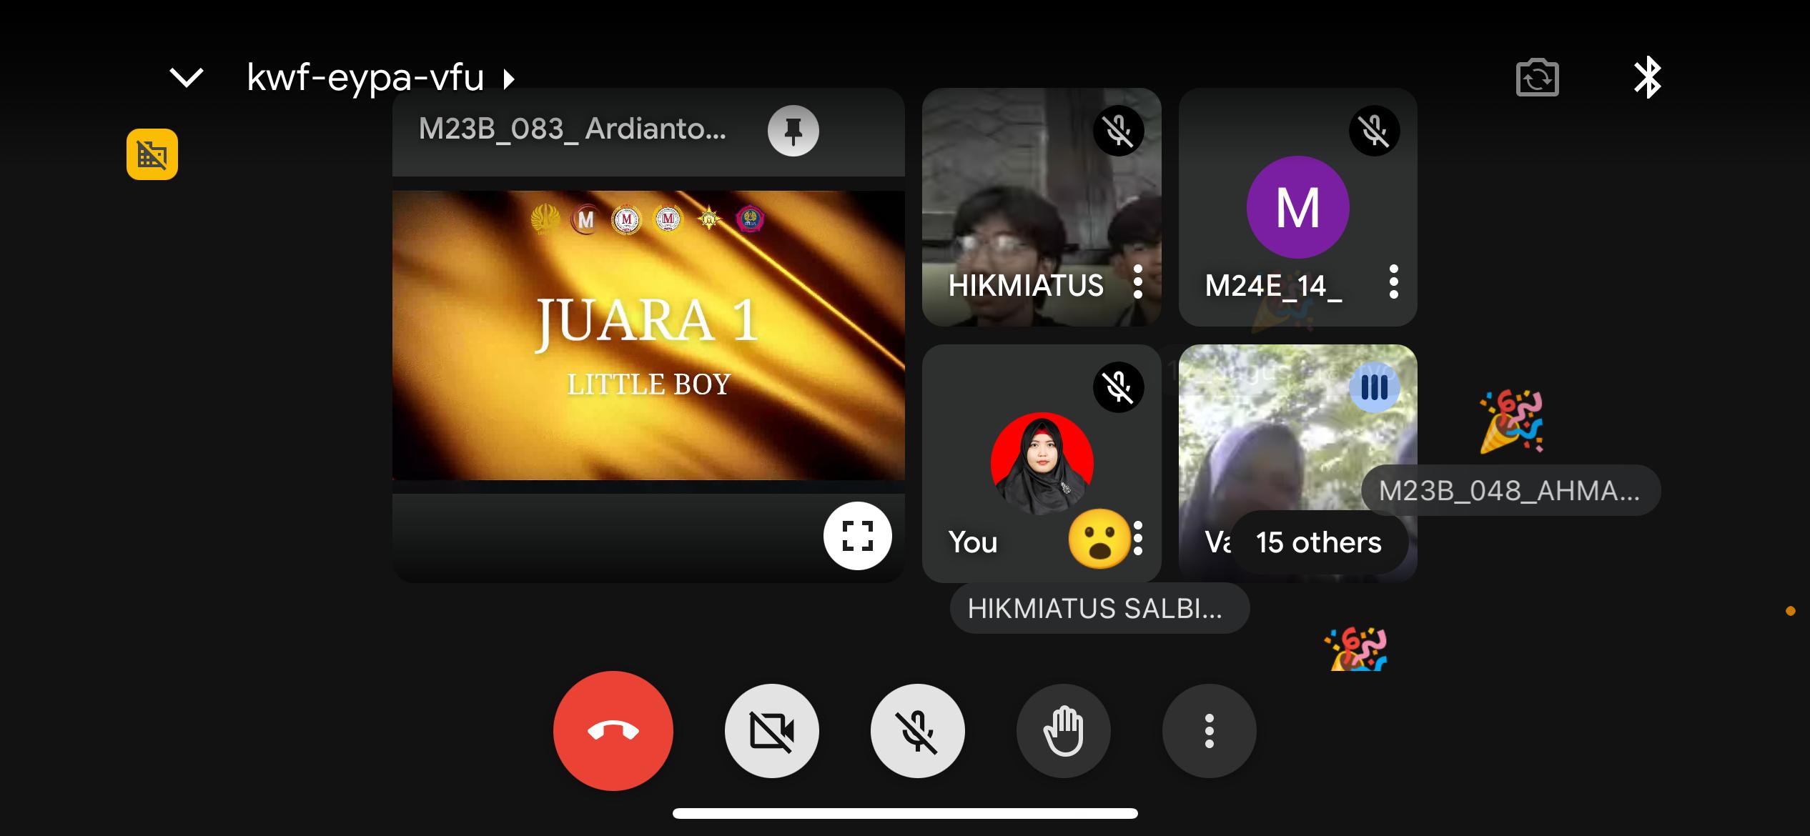Screen dimensions: 1810x836
Task: Switch camera with the flip icon
Action: [1537, 77]
